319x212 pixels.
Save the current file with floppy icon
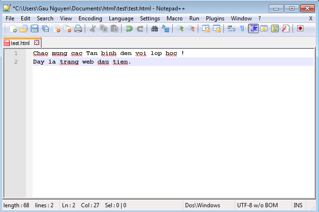point(35,28)
